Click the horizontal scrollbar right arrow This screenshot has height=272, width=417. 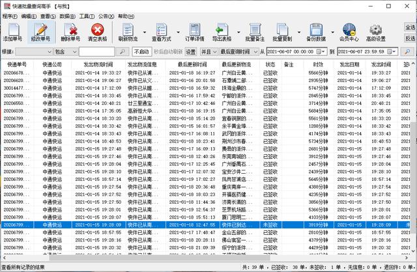(407, 258)
